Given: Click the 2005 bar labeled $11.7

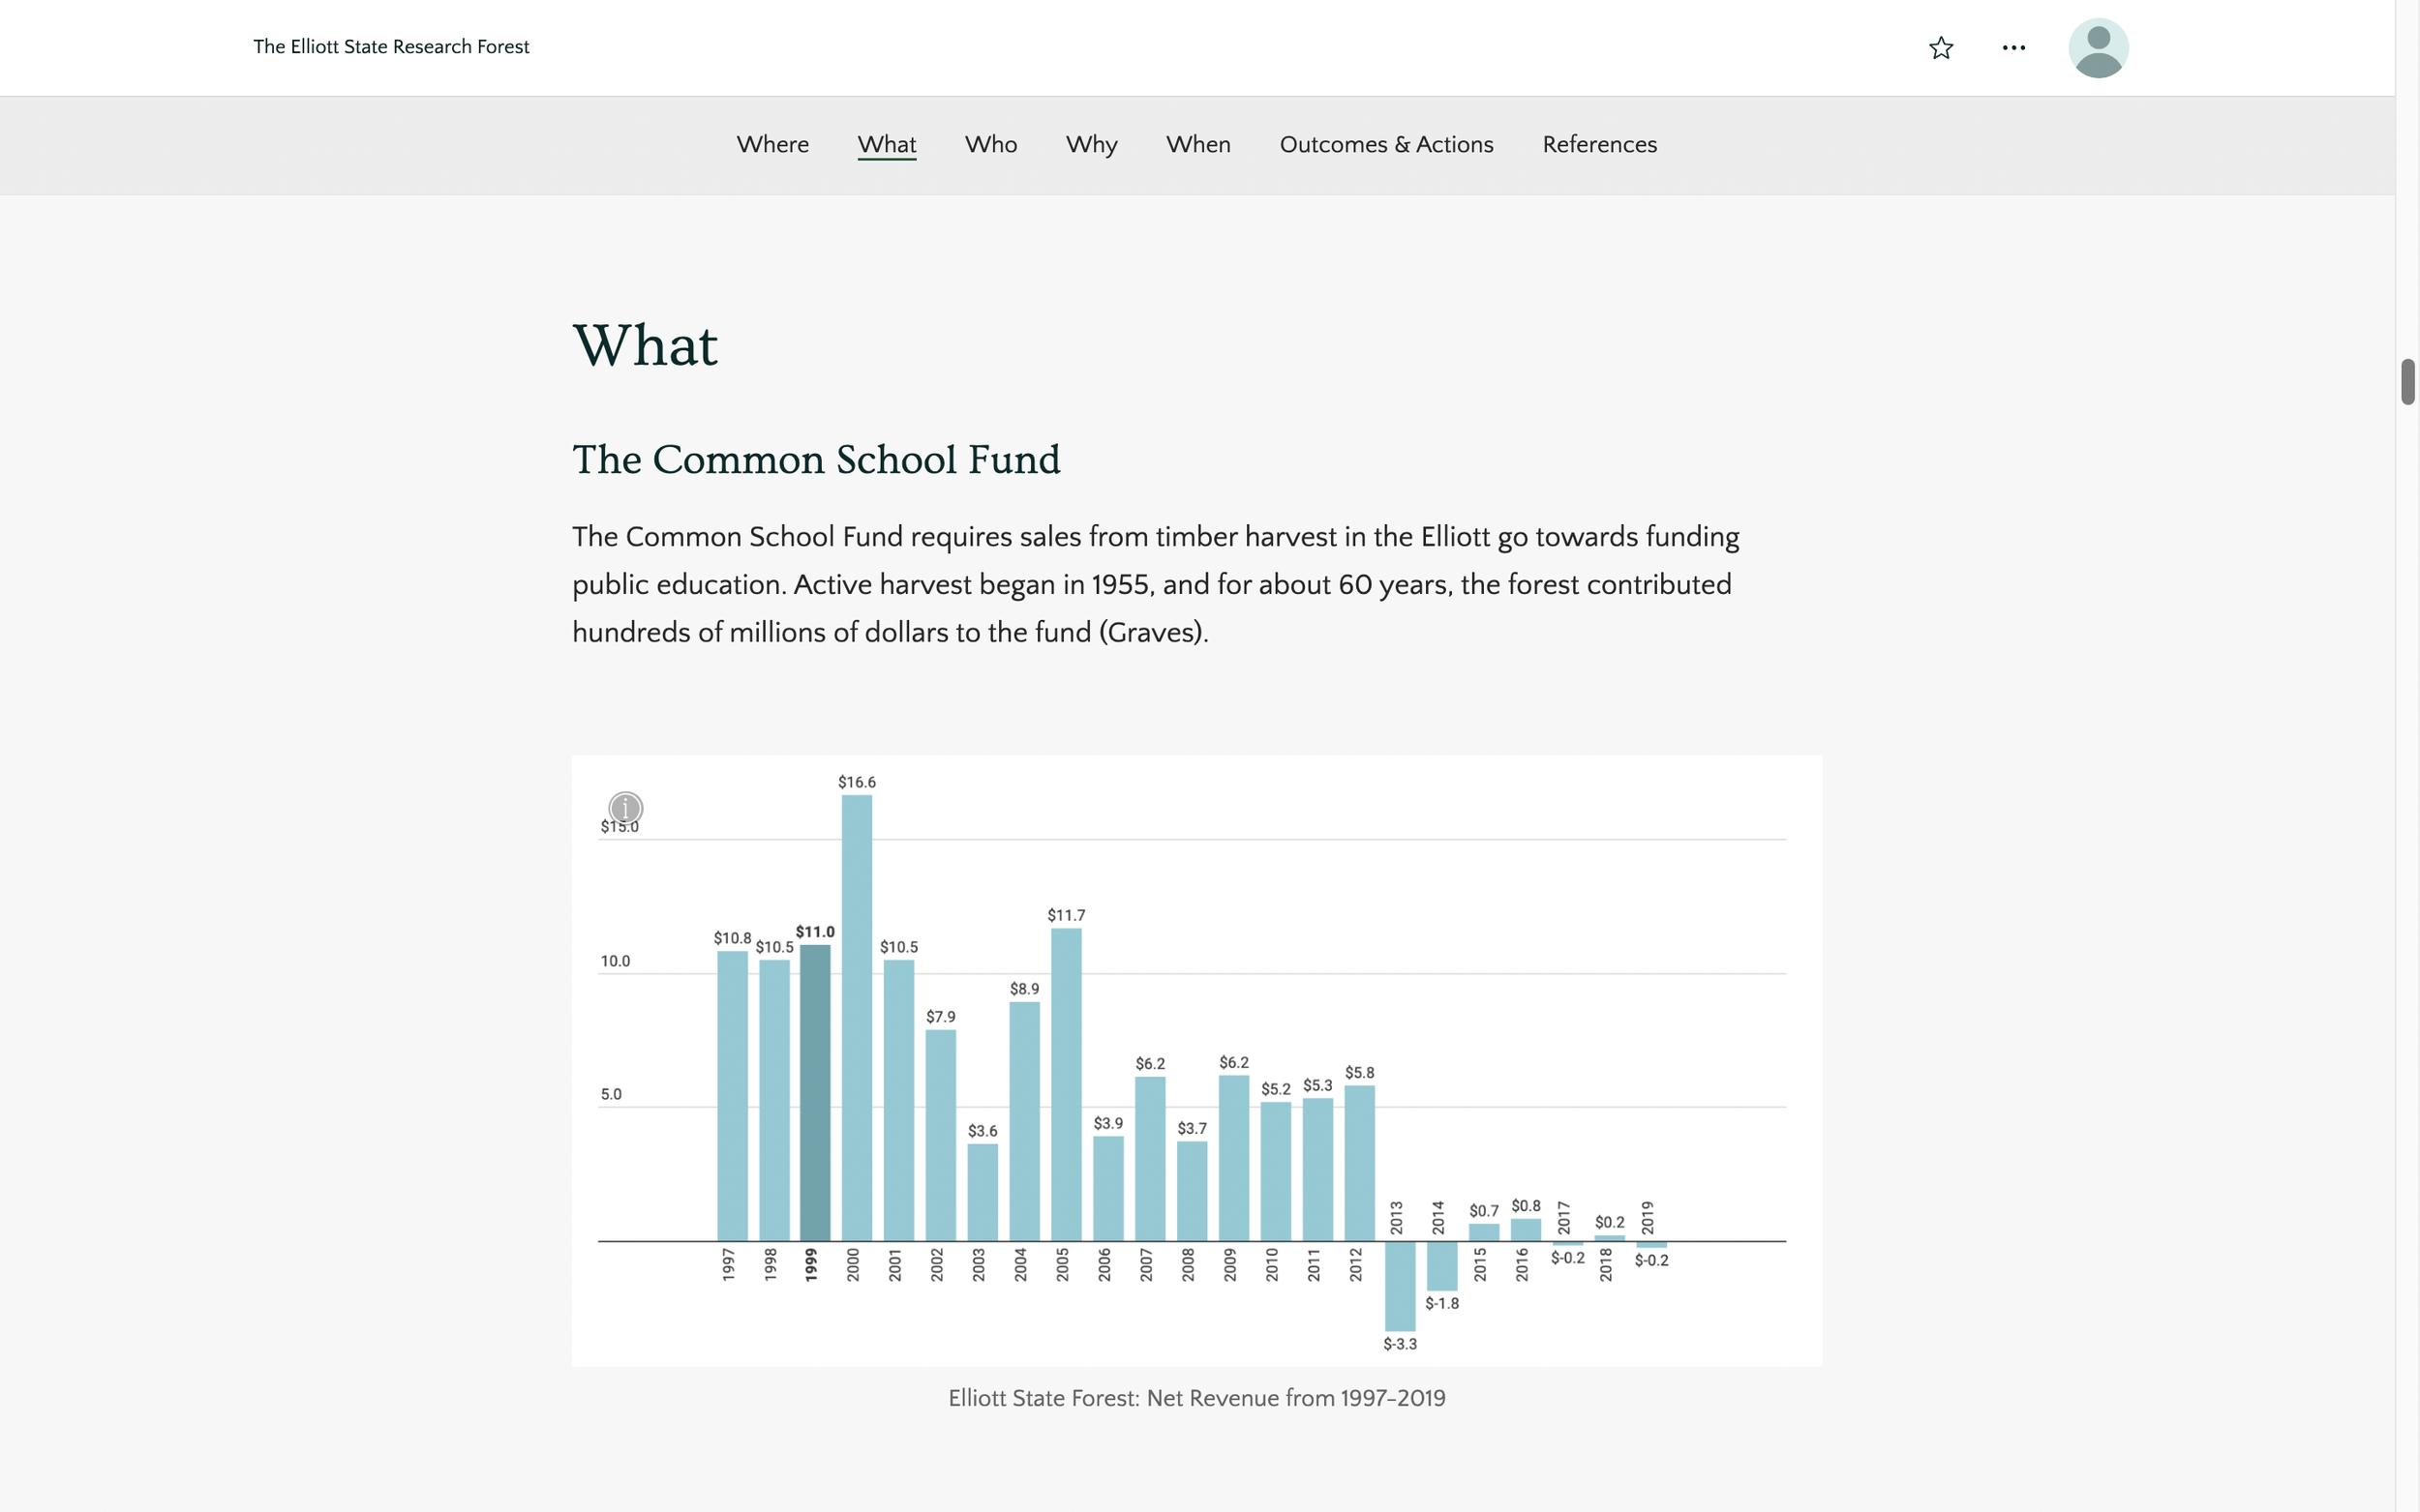Looking at the screenshot, I should pos(1066,1084).
